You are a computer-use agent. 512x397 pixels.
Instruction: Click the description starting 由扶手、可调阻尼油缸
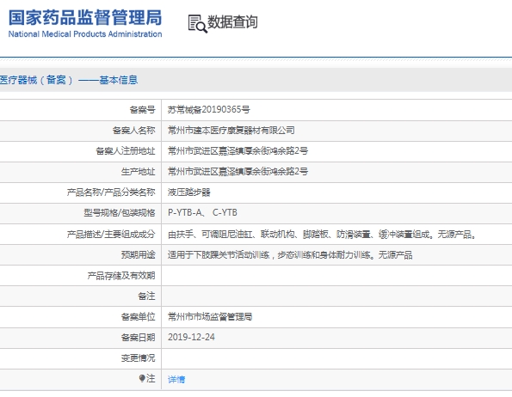tap(322, 235)
